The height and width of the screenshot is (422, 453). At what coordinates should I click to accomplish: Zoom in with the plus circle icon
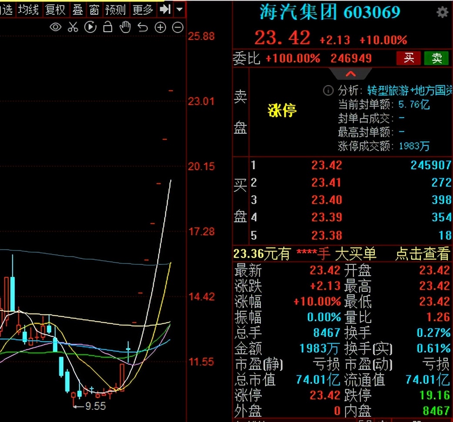(x=160, y=27)
